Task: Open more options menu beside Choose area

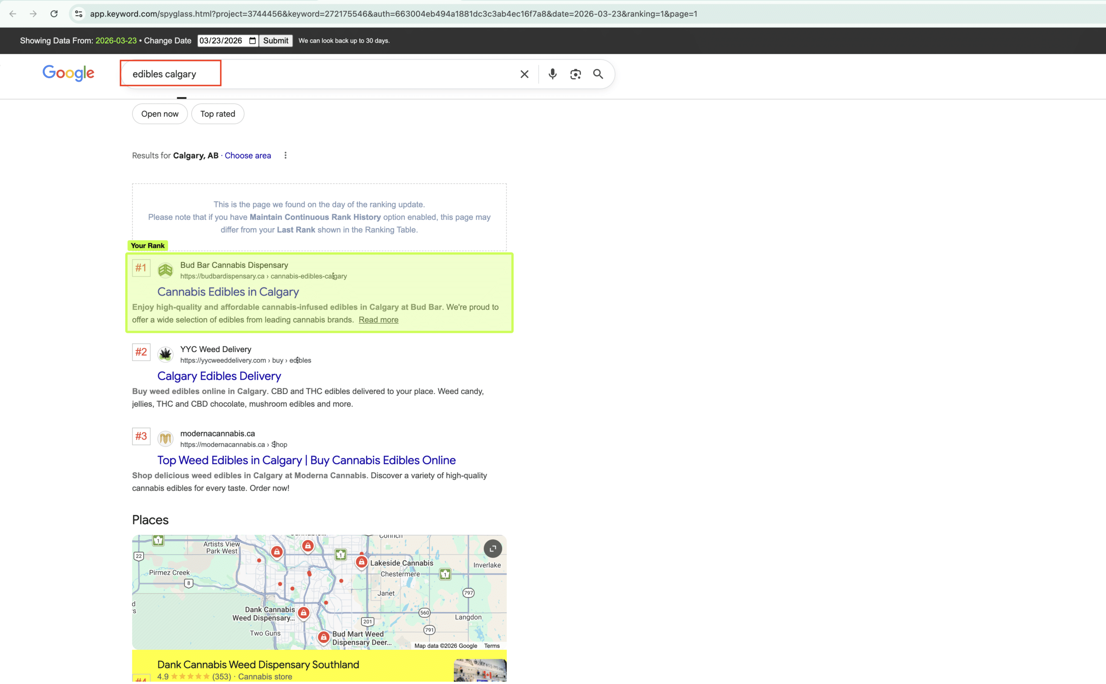Action: pos(286,156)
